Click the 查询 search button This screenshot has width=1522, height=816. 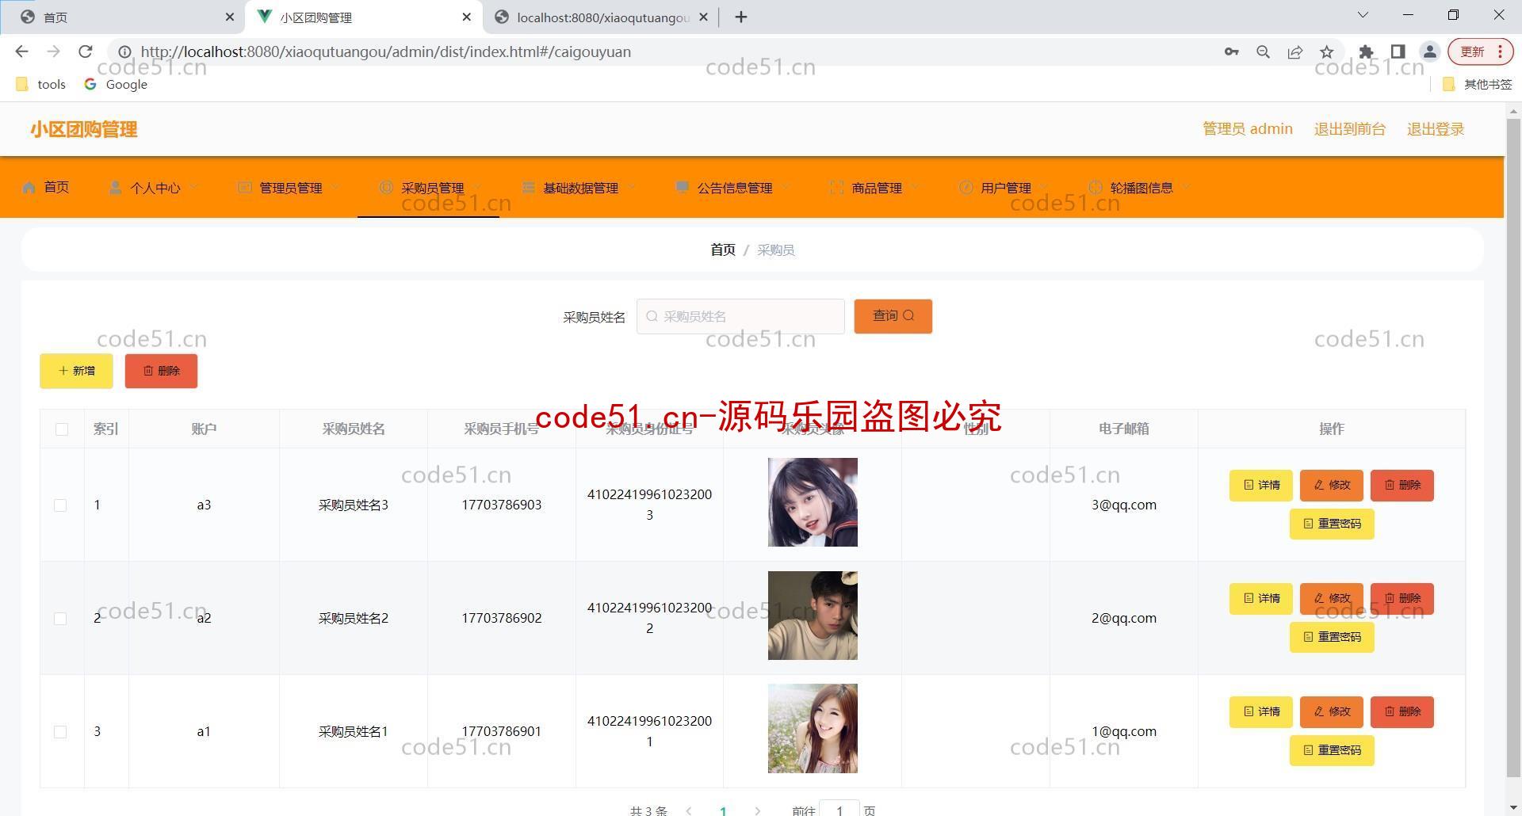pyautogui.click(x=893, y=316)
